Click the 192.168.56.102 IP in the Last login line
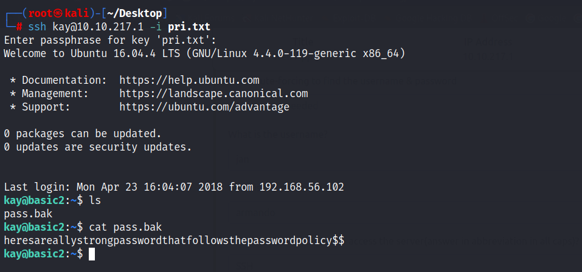This screenshot has width=582, height=272. [x=302, y=187]
